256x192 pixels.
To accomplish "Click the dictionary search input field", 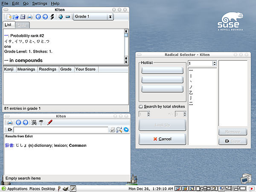I will [x=61, y=130].
